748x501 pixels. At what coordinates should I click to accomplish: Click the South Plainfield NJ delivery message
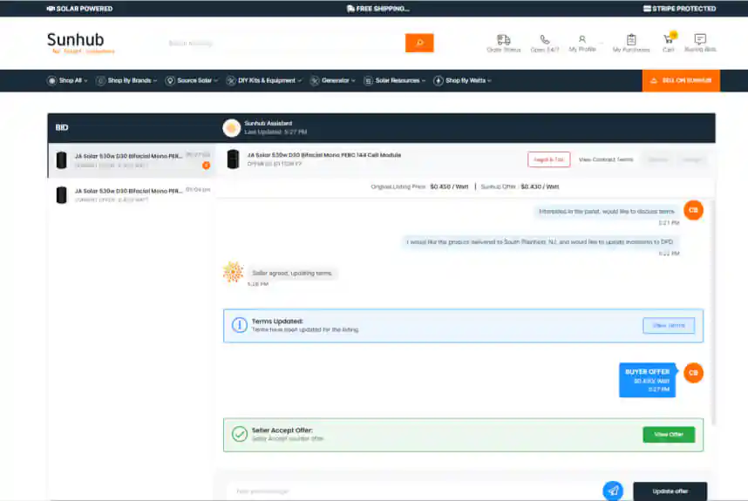coord(540,242)
